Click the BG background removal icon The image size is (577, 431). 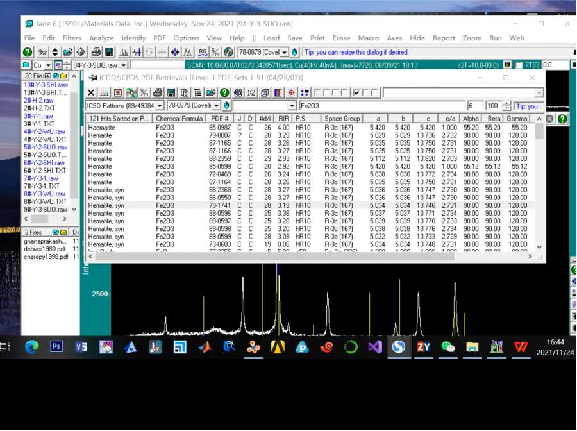click(x=203, y=52)
